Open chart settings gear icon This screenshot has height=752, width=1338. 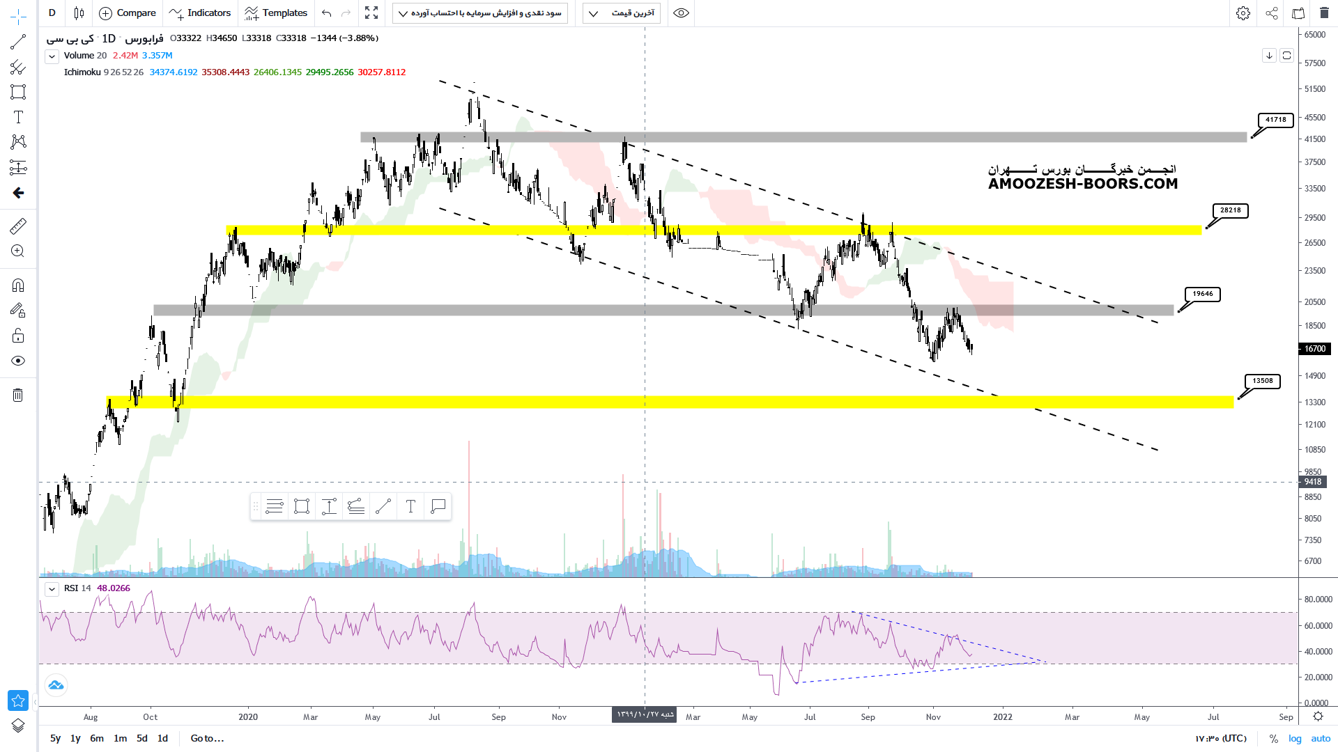click(x=1243, y=13)
